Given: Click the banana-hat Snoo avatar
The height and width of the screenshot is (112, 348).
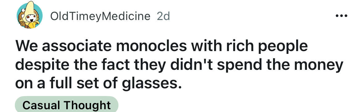Looking at the screenshot, I should point(30,15).
